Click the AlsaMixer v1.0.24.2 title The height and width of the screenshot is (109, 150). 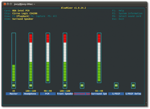73,8
